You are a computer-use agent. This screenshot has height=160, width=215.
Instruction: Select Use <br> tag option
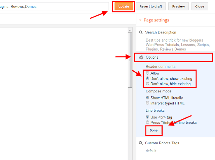tap(147, 117)
